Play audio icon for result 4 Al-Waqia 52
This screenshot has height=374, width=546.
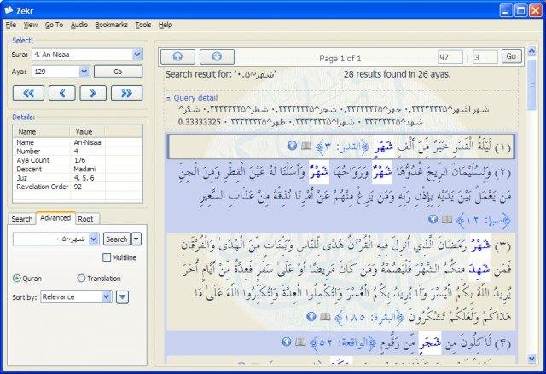click(x=287, y=342)
